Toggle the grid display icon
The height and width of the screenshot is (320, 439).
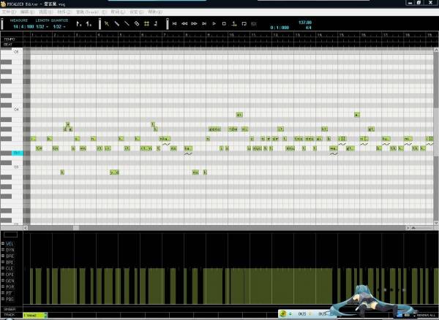coord(146,24)
